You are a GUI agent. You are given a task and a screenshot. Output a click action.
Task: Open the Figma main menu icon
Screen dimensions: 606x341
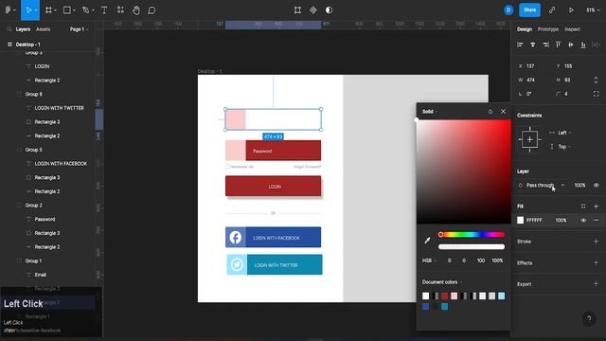[8, 10]
